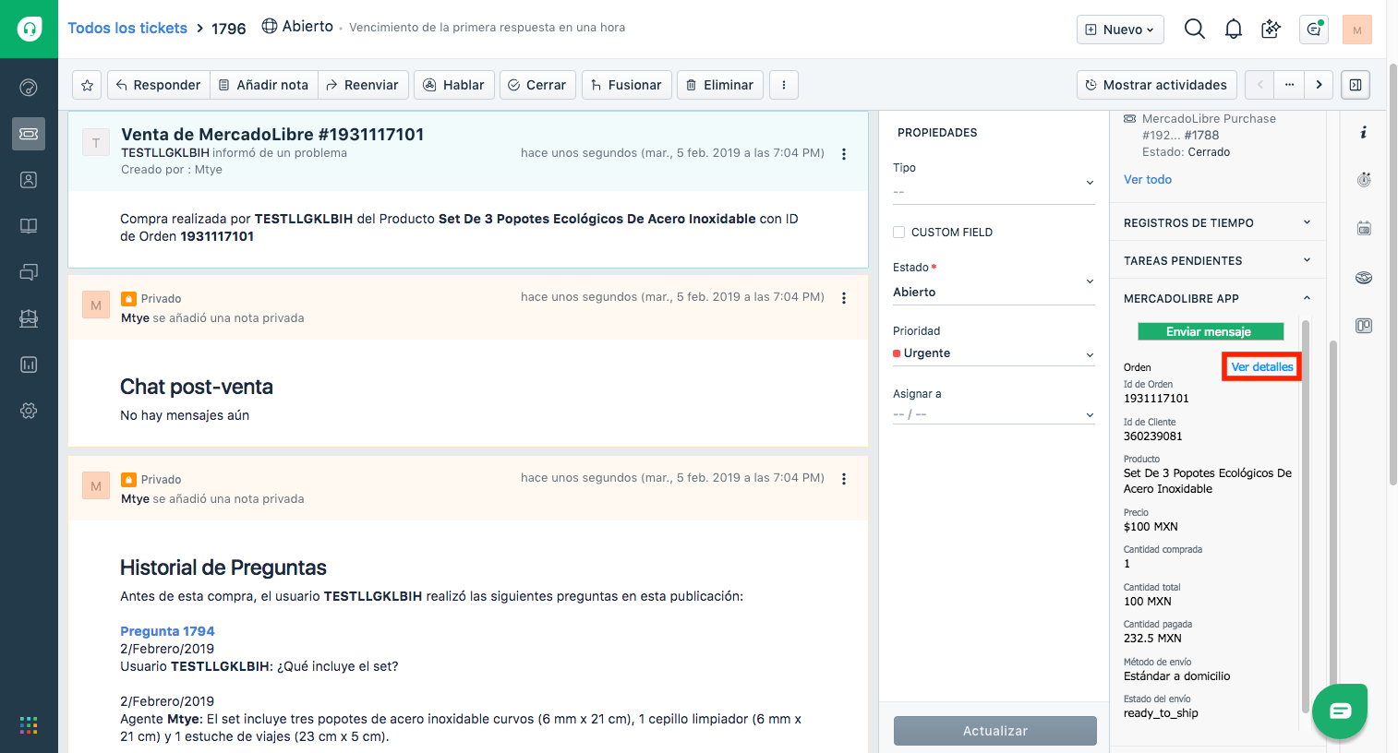Expand REGISTROS DE TIEMPO section
This screenshot has height=753, width=1398.
click(1217, 222)
